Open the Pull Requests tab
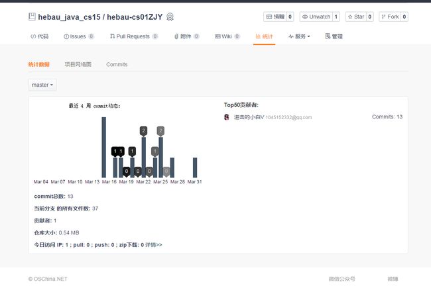Screen dimensions: 431x288 tap(134, 36)
